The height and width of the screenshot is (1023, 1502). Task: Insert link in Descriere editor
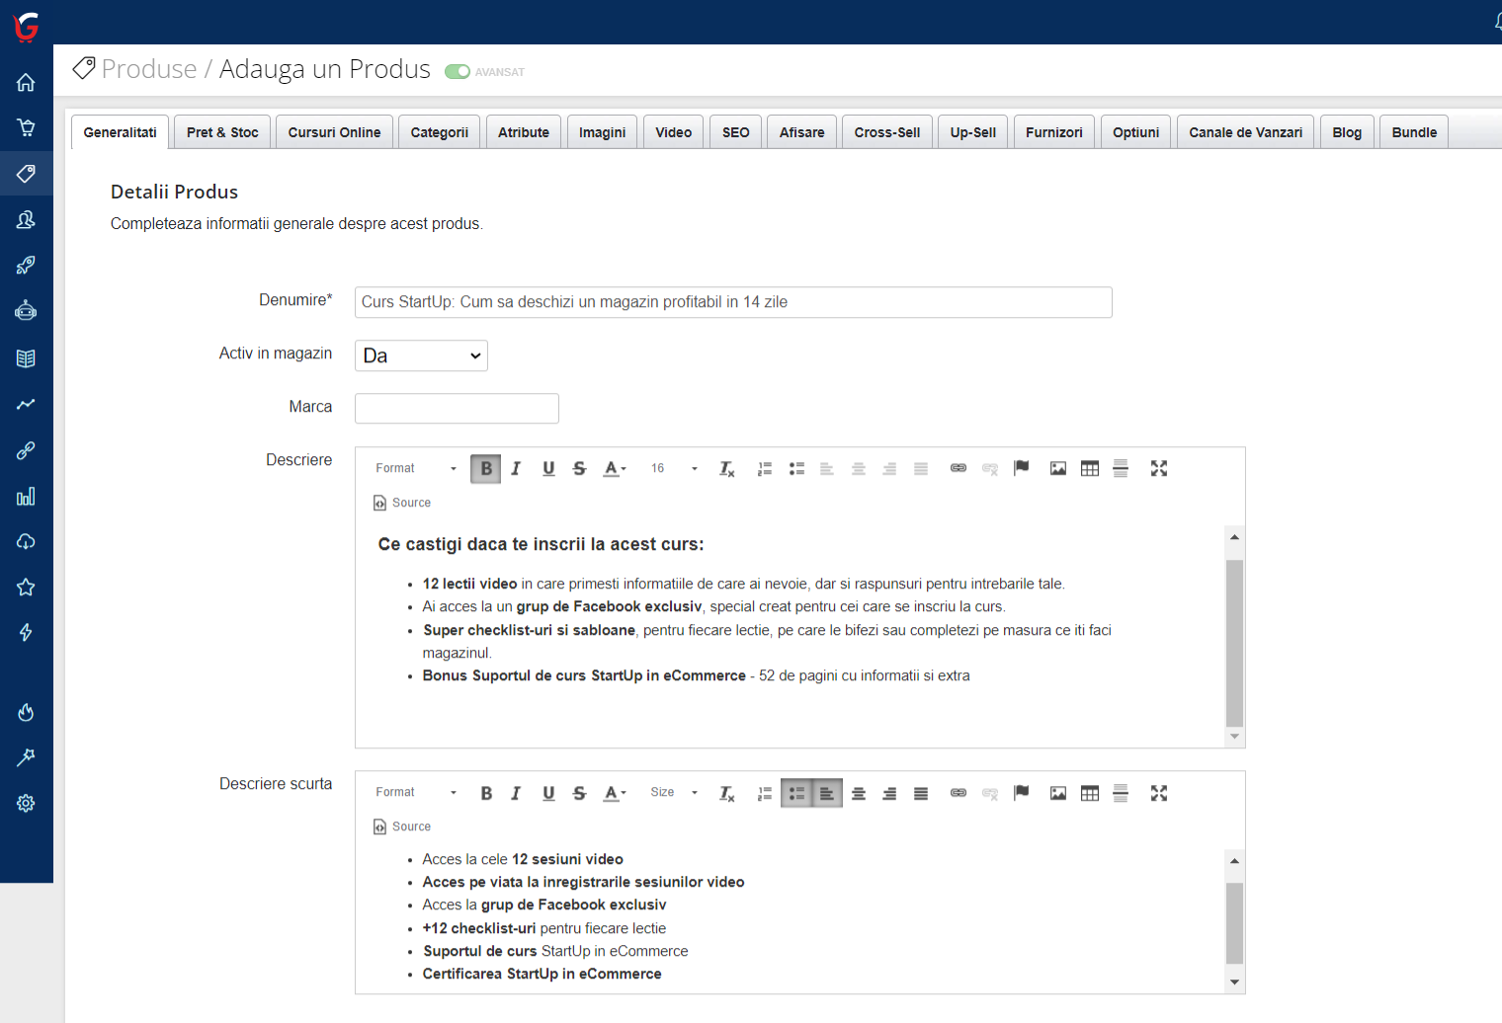(958, 468)
